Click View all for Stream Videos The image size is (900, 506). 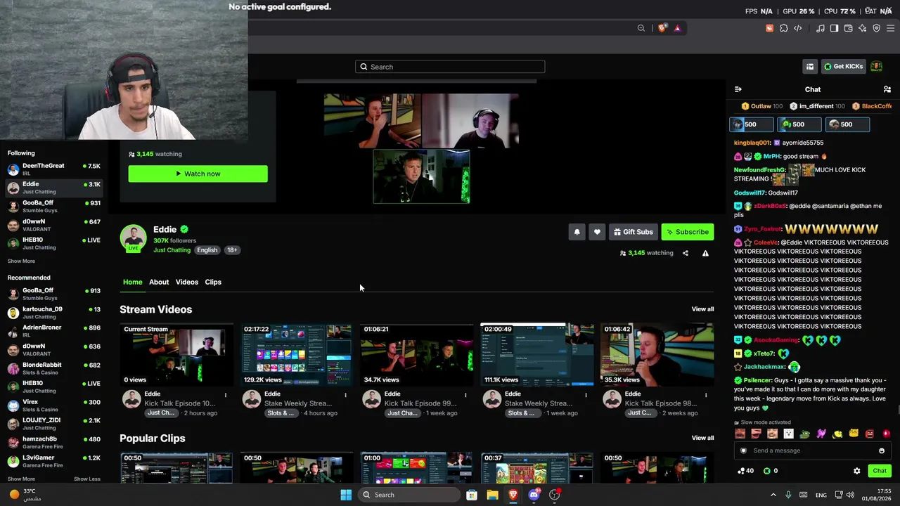coord(702,309)
